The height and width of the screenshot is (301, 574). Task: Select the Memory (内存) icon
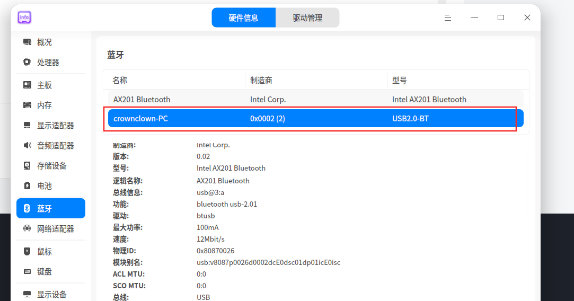[x=27, y=105]
